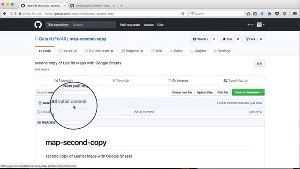Select the Graphs tab

(x=198, y=51)
